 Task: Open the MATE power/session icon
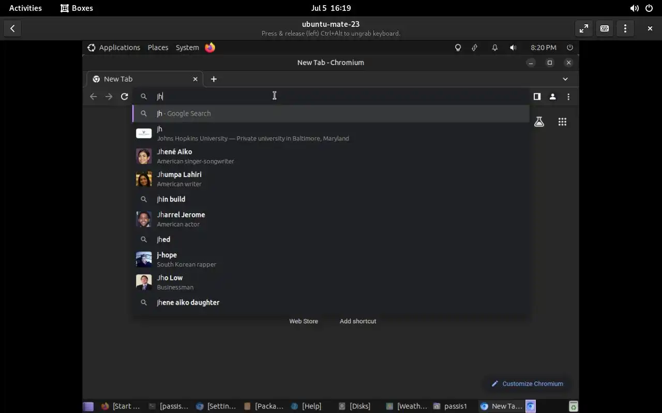pyautogui.click(x=570, y=47)
